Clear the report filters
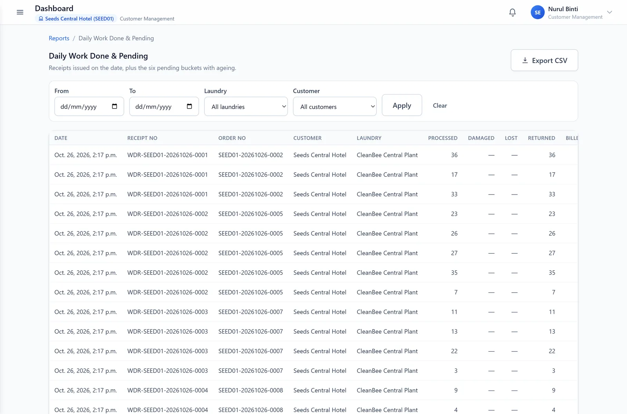The height and width of the screenshot is (414, 627). [440, 105]
